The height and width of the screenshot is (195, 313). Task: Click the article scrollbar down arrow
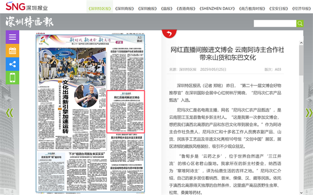[301, 192]
